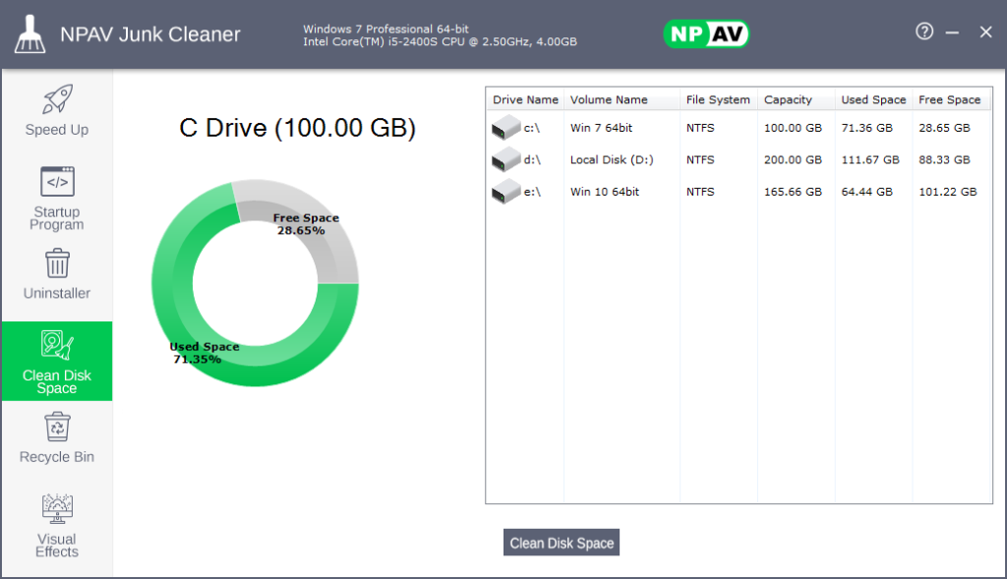
Task: Select the Startup Program code icon
Action: [57, 182]
